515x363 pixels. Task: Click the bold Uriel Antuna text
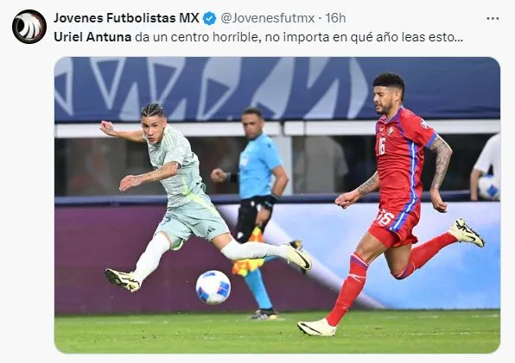[92, 37]
